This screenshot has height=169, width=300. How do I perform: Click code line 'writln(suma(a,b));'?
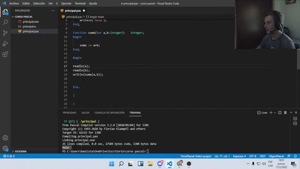88,75
